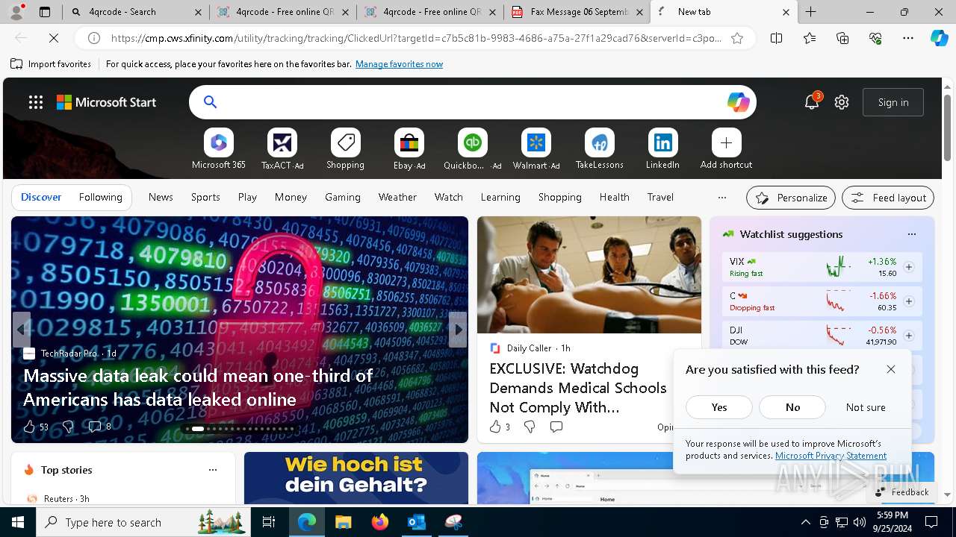Click the Microsoft Start search box

coord(473,102)
